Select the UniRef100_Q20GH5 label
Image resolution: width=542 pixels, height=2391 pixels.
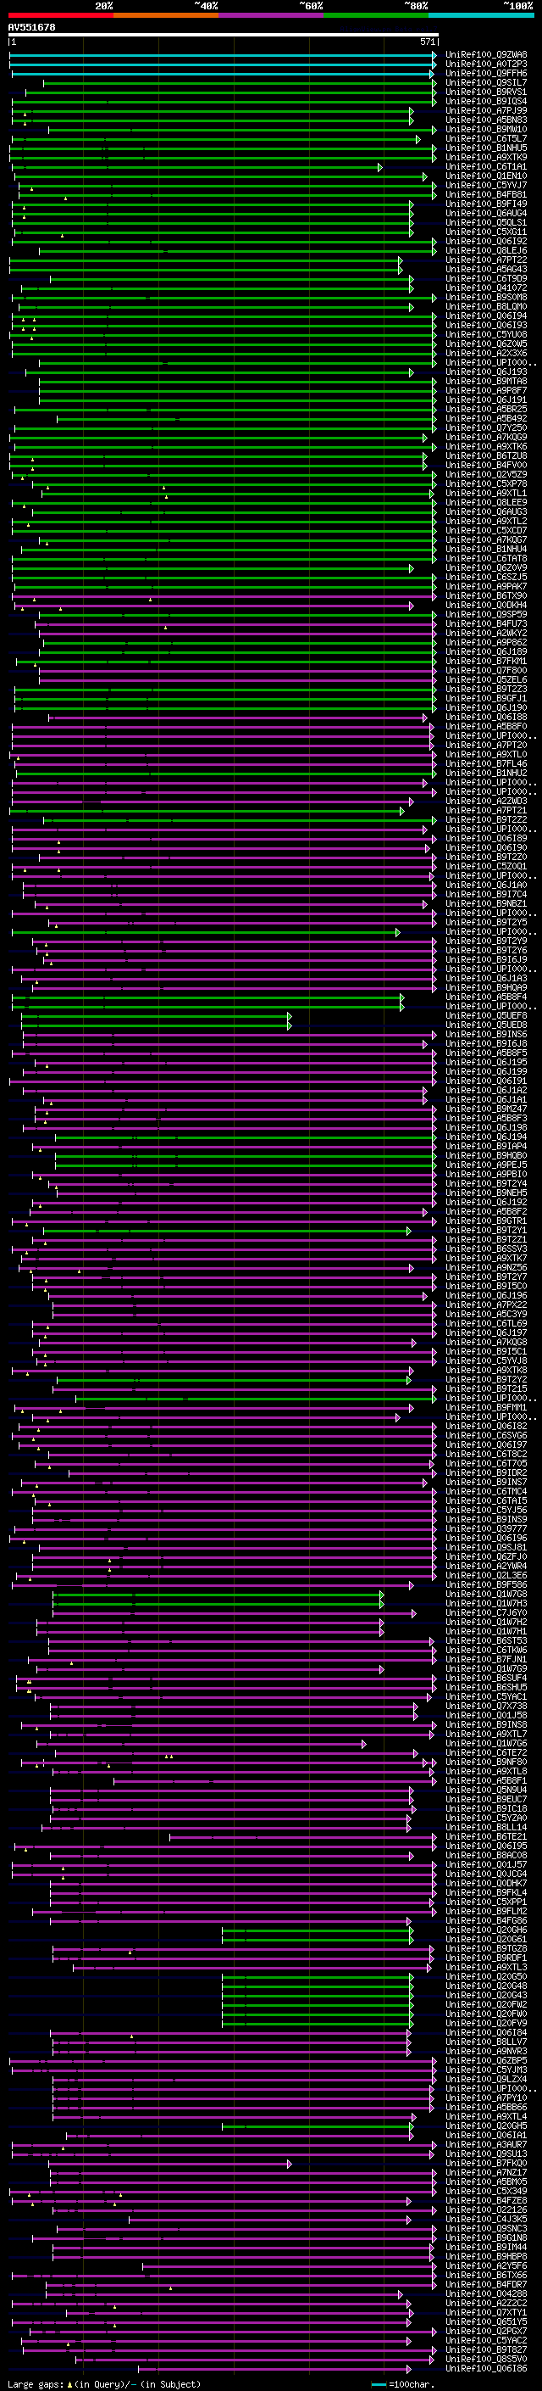point(486,2126)
